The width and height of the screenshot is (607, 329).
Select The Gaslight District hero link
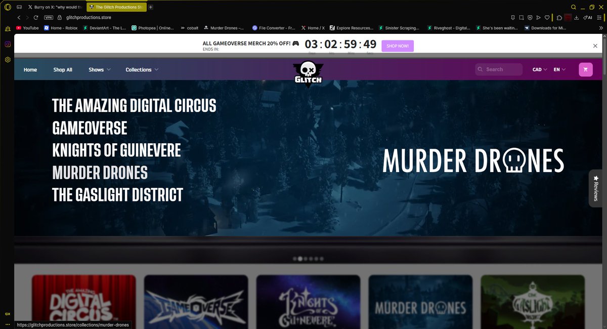[117, 195]
